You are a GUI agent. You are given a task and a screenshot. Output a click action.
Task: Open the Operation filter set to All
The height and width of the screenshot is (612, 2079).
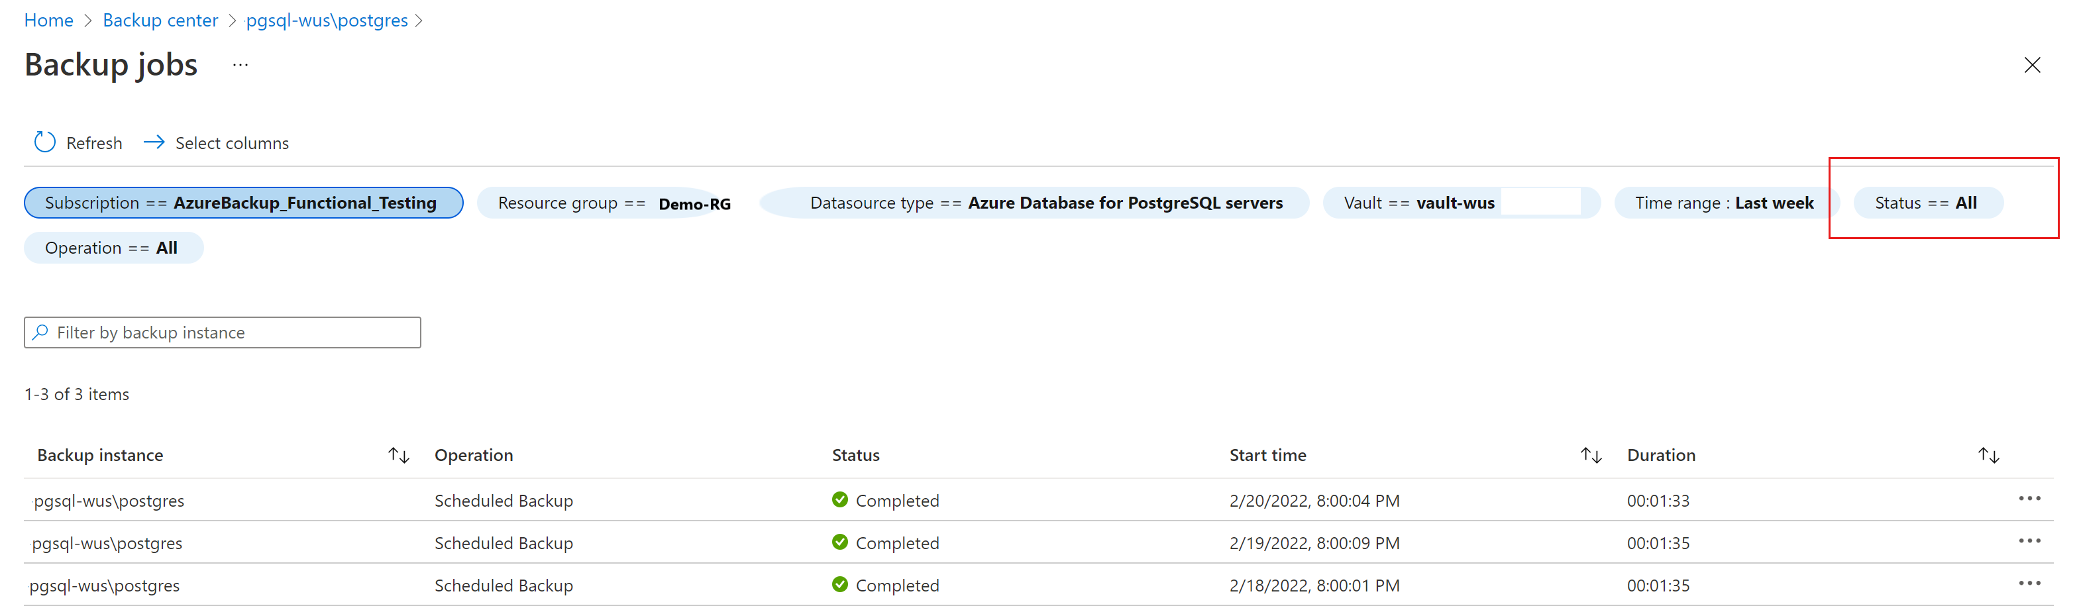113,247
